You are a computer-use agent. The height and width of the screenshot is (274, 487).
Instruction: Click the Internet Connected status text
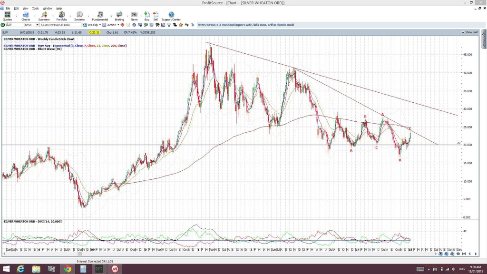pyautogui.click(x=95, y=262)
